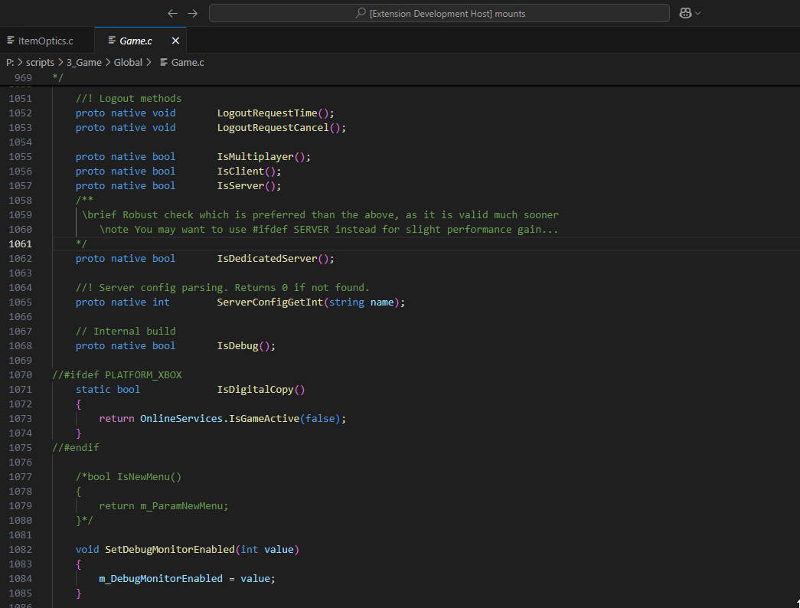Open the Global breadcrumb
The width and height of the screenshot is (800, 608).
128,62
